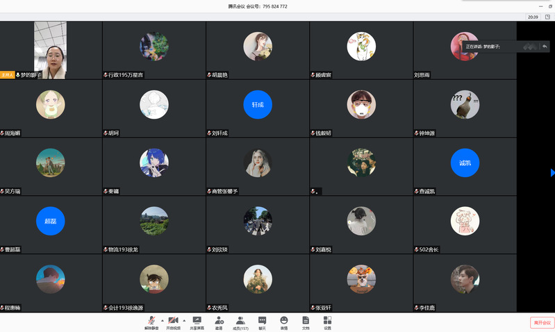
Task: Select 查诚凯 participant tile
Action: 465,167
